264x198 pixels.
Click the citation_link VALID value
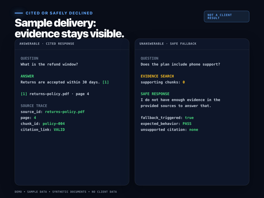[x=59, y=130]
